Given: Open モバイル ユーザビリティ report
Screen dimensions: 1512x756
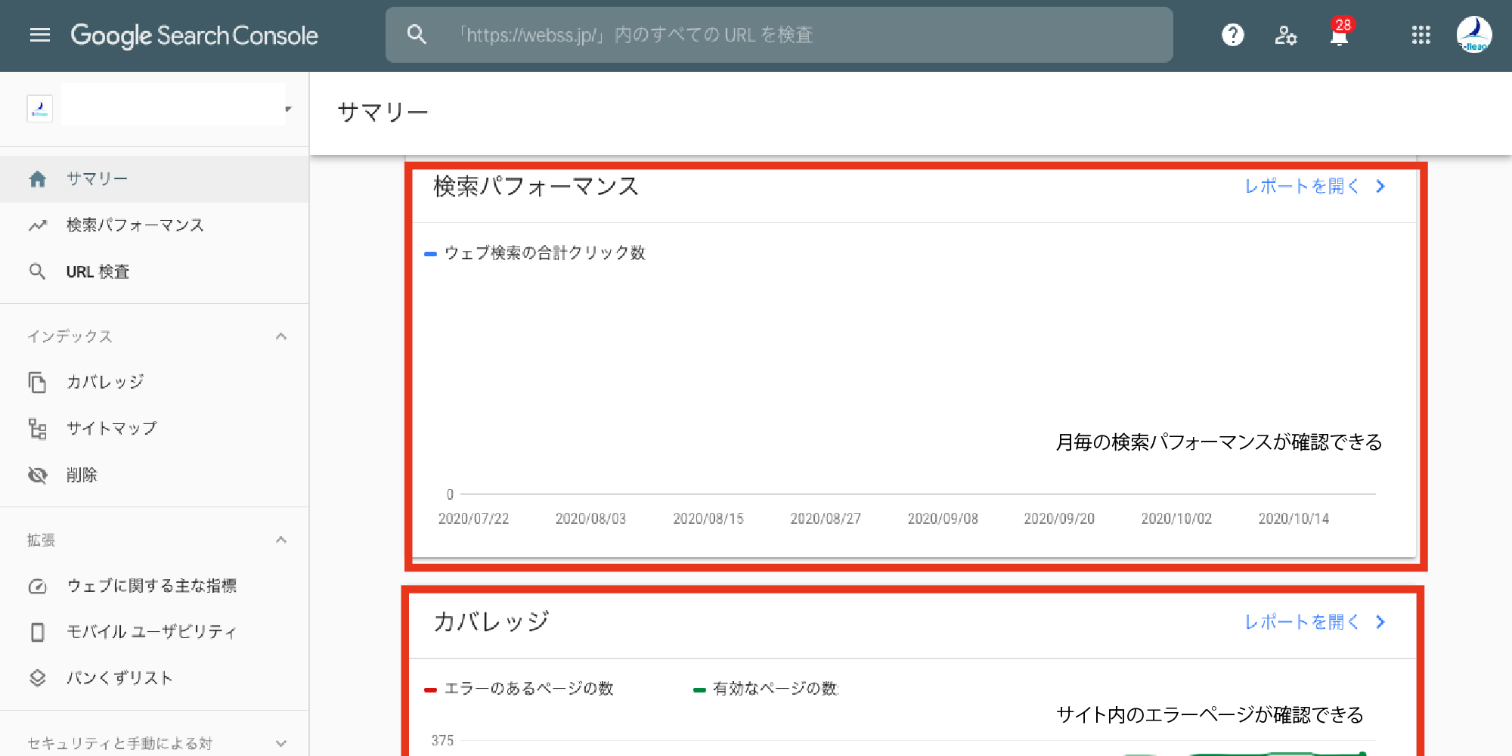Looking at the screenshot, I should coord(154,632).
